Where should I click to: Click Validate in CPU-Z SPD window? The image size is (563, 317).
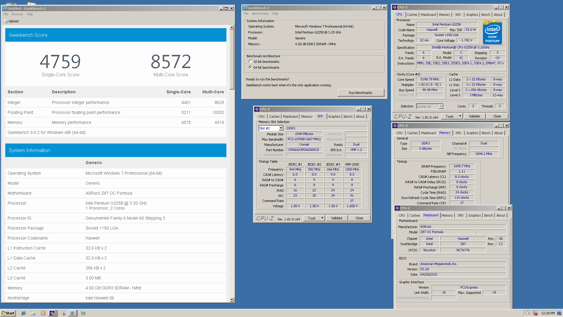pyautogui.click(x=337, y=218)
